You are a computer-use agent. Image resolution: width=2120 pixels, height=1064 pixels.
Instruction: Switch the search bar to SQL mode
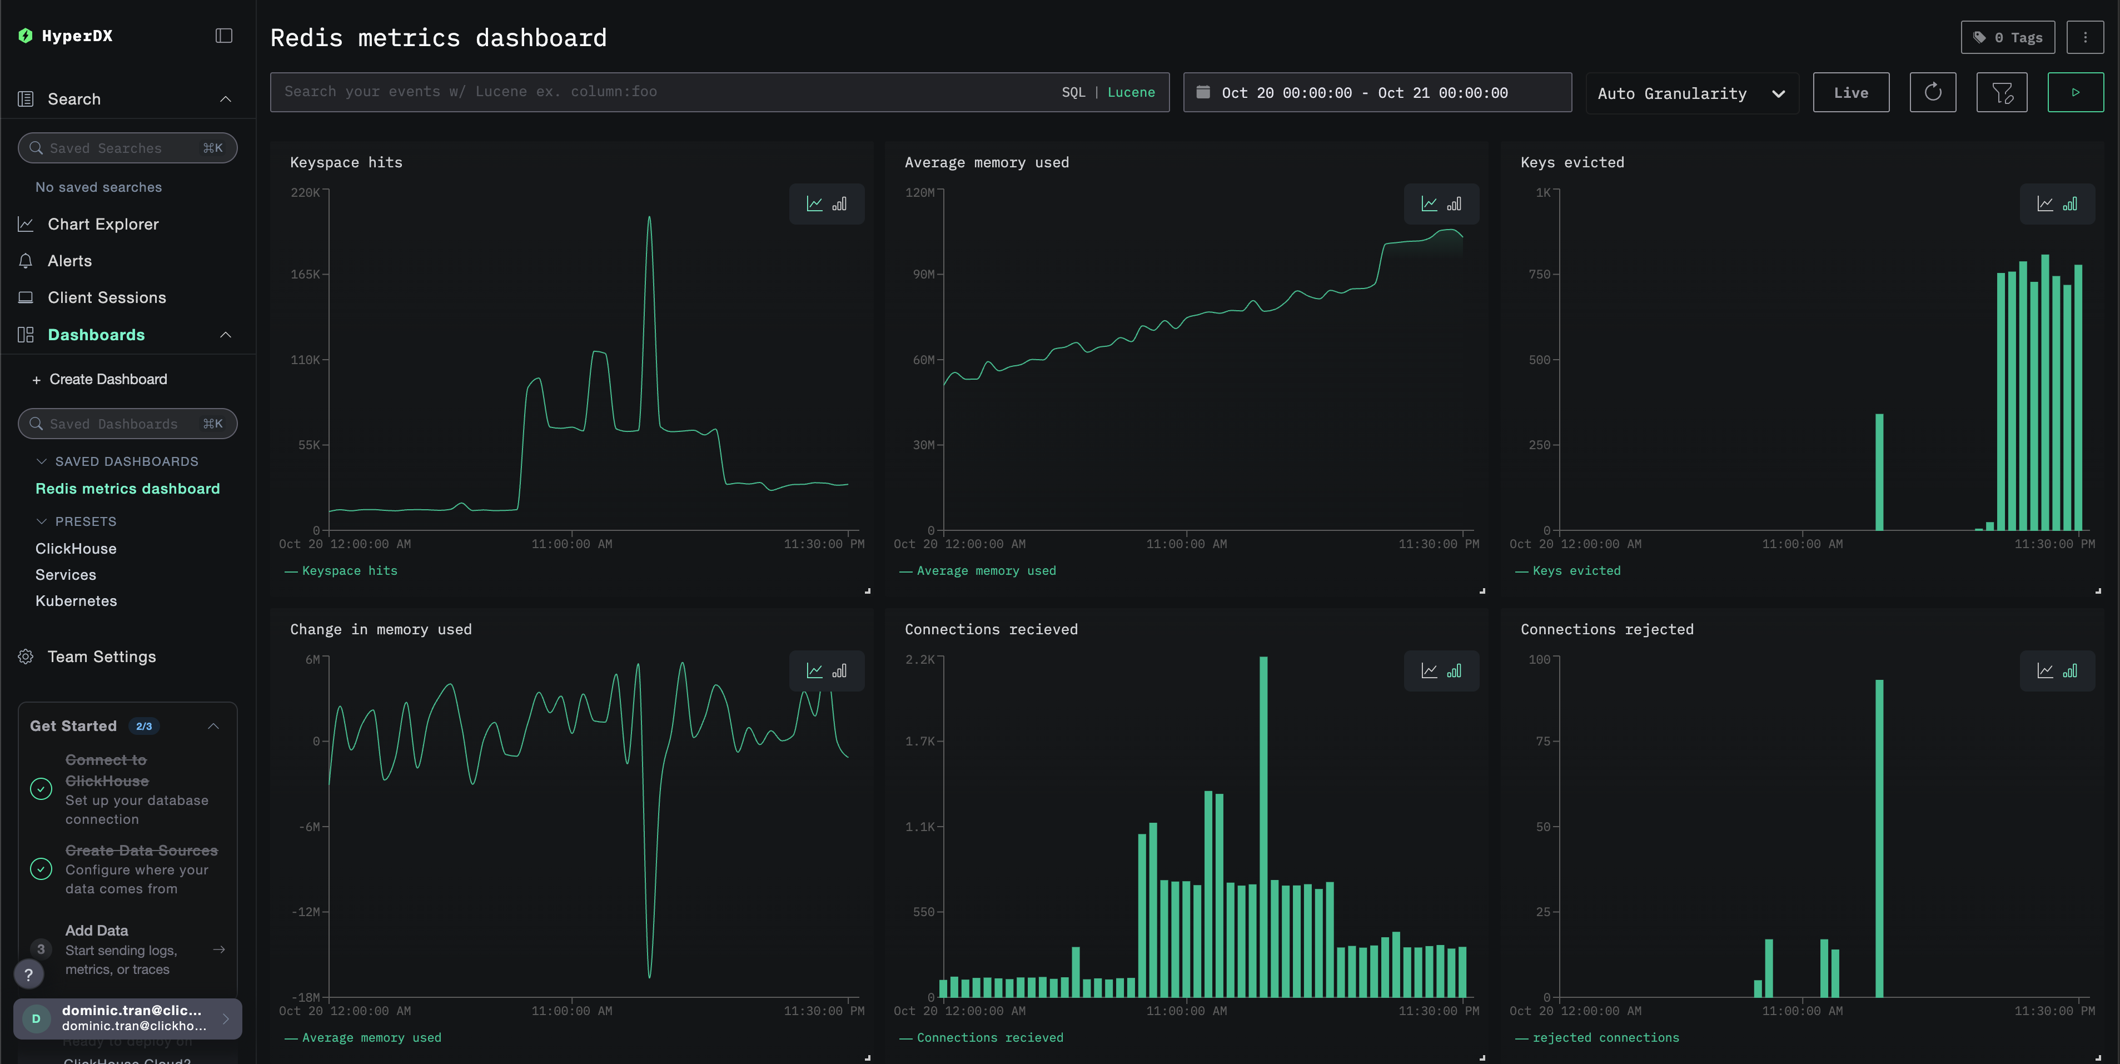pos(1073,92)
